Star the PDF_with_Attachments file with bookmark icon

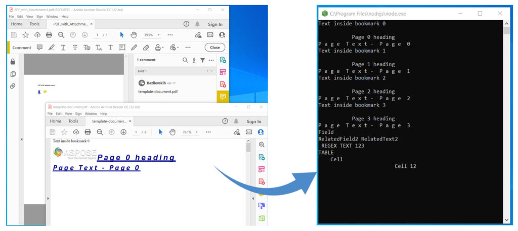pos(25,35)
